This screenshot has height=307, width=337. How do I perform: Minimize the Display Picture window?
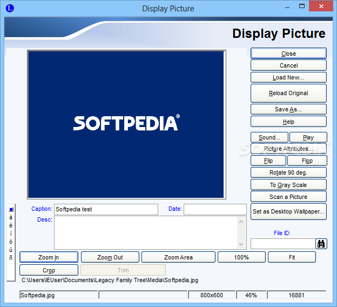[x=287, y=8]
